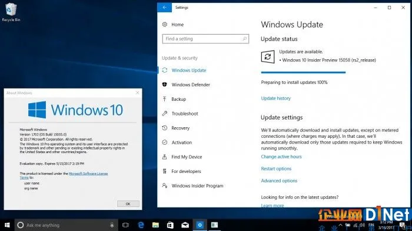Screen dimensions: 412x231
Task: Click the evaluation copy expiry text
Action: pos(52,164)
